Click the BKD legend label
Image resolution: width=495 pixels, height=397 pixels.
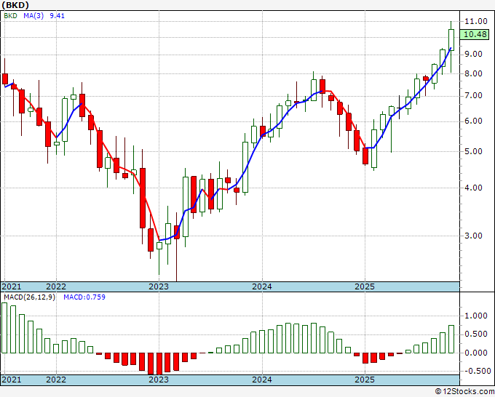click(x=11, y=16)
